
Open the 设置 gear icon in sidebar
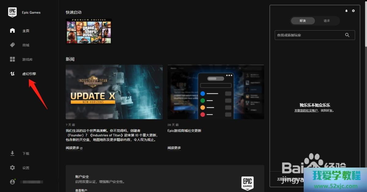pyautogui.click(x=12, y=168)
